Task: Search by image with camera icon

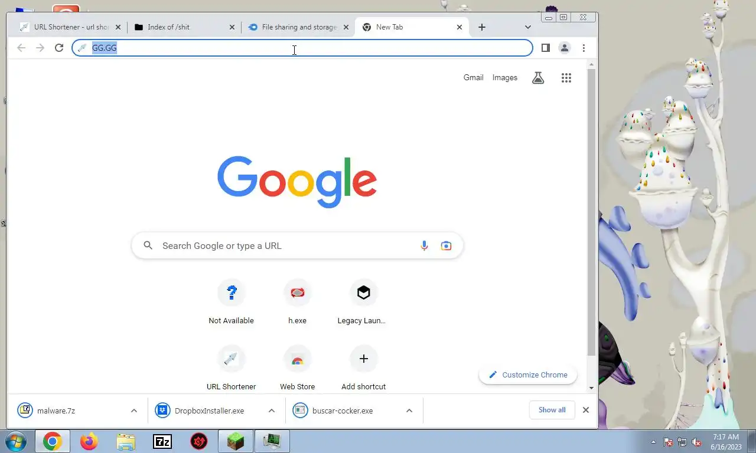Action: click(x=446, y=246)
